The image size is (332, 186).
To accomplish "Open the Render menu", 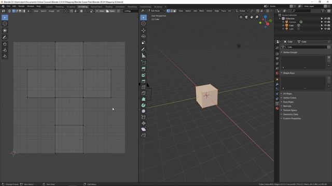I will 21,6.
